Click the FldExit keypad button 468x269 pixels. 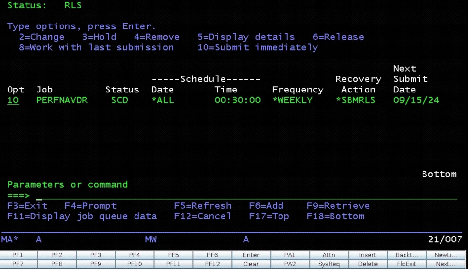coord(406,264)
